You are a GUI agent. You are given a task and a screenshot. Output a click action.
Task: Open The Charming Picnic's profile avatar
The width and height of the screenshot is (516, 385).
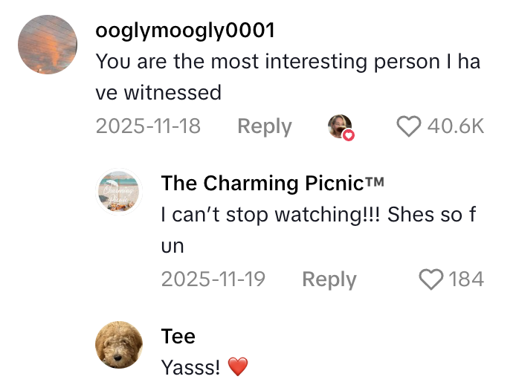coord(119,191)
